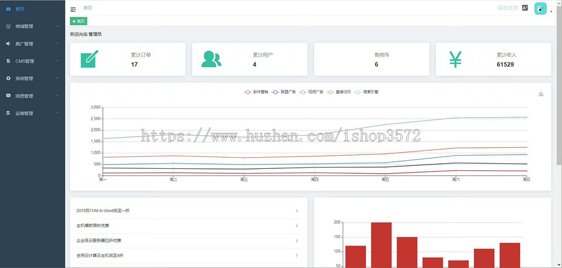562x268 pixels.
Task: Open the 推广管理 sidebar menu
Action: coord(32,44)
